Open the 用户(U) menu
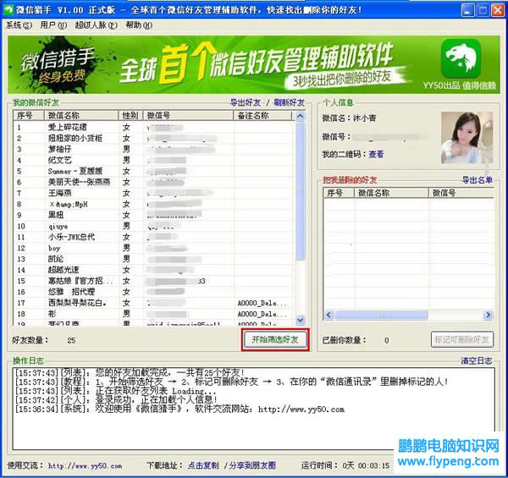The image size is (508, 478). (x=53, y=25)
